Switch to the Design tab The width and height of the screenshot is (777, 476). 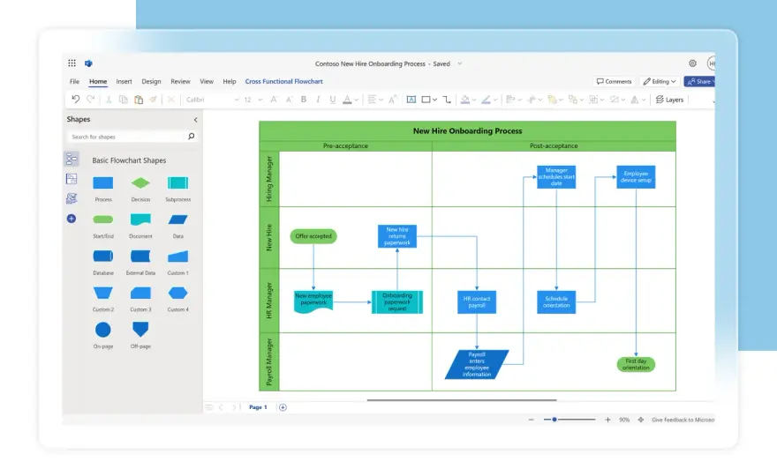[x=151, y=81]
